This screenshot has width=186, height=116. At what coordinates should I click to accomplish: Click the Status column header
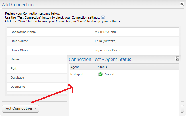(102, 67)
